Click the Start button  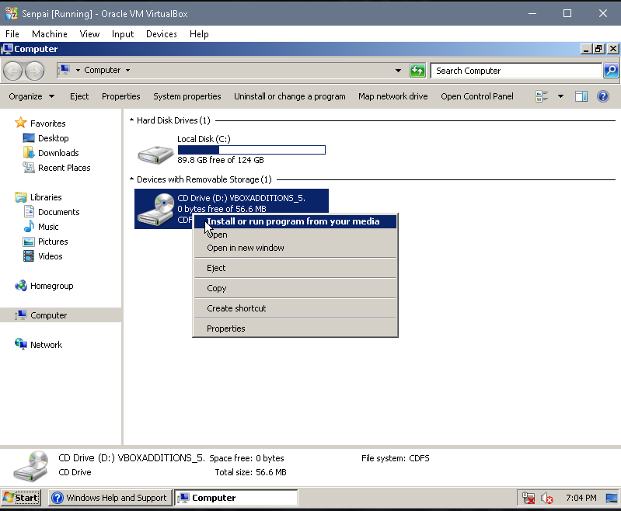click(x=20, y=498)
